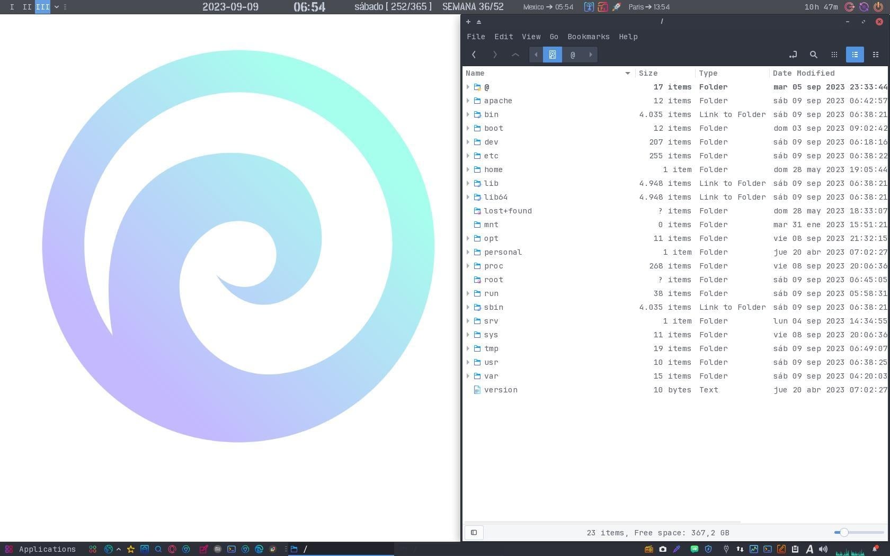Open the Bookmarks menu
890x556 pixels.
589,37
